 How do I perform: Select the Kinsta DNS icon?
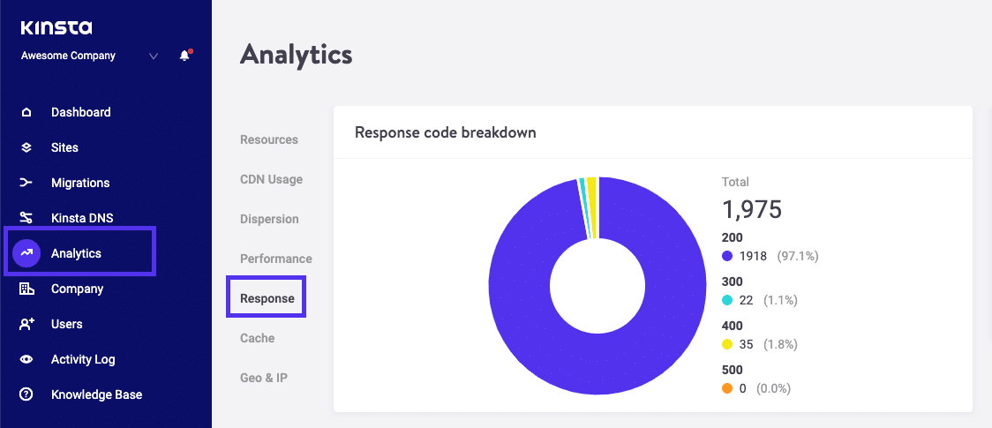coord(26,218)
